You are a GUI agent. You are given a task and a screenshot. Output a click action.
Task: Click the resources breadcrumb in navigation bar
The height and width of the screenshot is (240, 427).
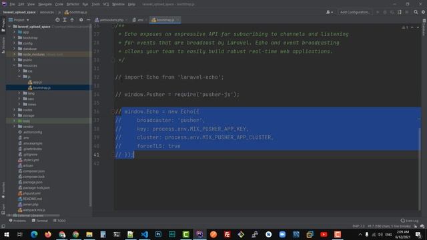pyautogui.click(x=47, y=12)
